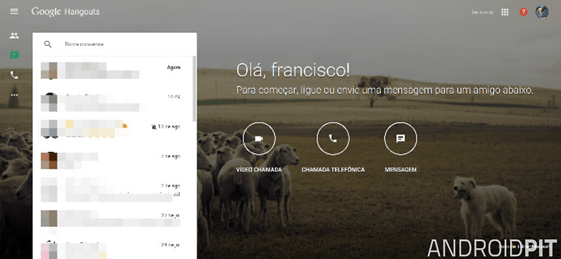
Task: Click the VÍDEO CHAMADA label
Action: pyautogui.click(x=259, y=169)
